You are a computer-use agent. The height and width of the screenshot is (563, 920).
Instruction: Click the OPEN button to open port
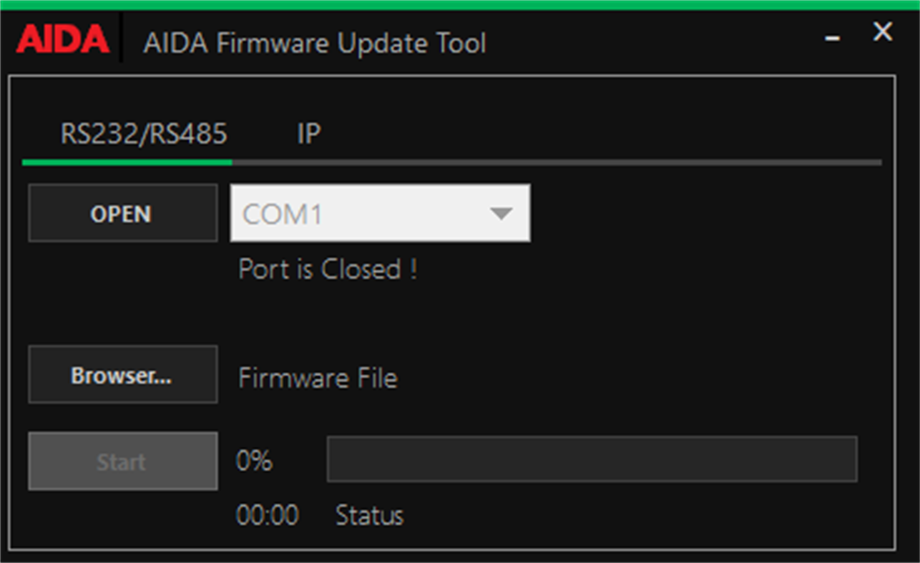[x=122, y=212]
